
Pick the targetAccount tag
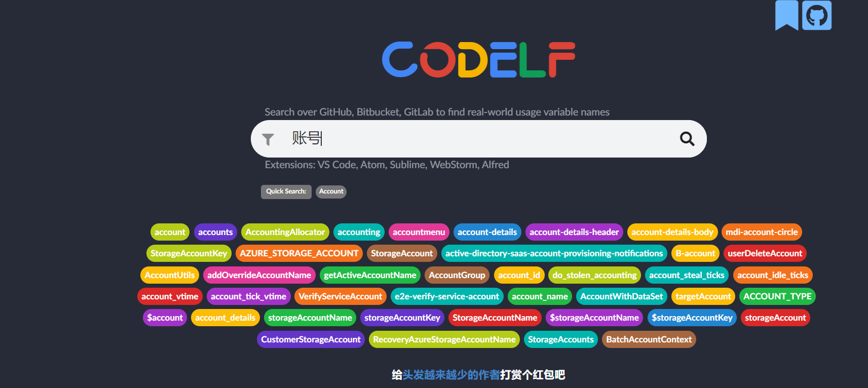pos(703,296)
